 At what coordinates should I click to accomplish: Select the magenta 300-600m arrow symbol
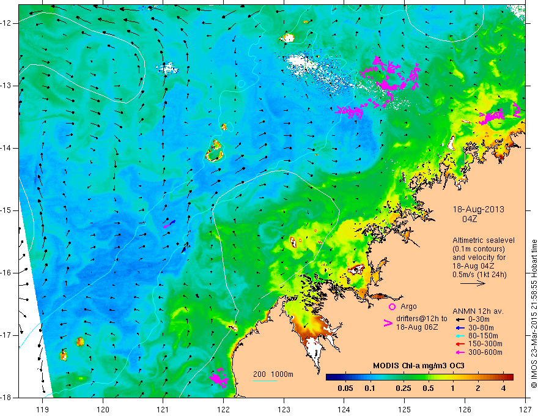tap(460, 352)
